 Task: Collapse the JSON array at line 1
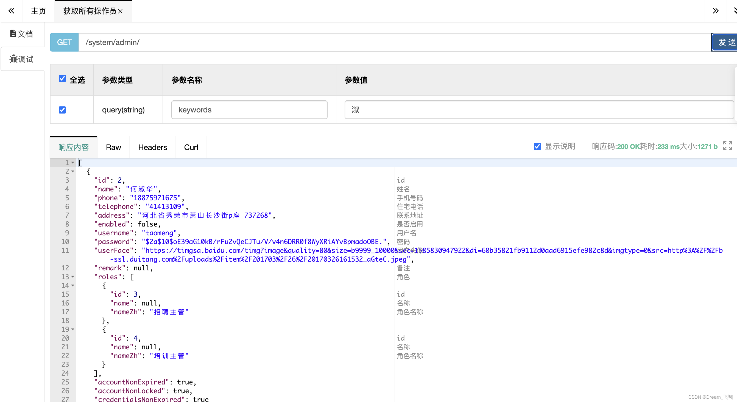tap(73, 163)
